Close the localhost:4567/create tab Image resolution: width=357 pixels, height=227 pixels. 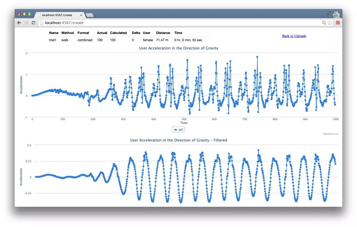tap(81, 15)
